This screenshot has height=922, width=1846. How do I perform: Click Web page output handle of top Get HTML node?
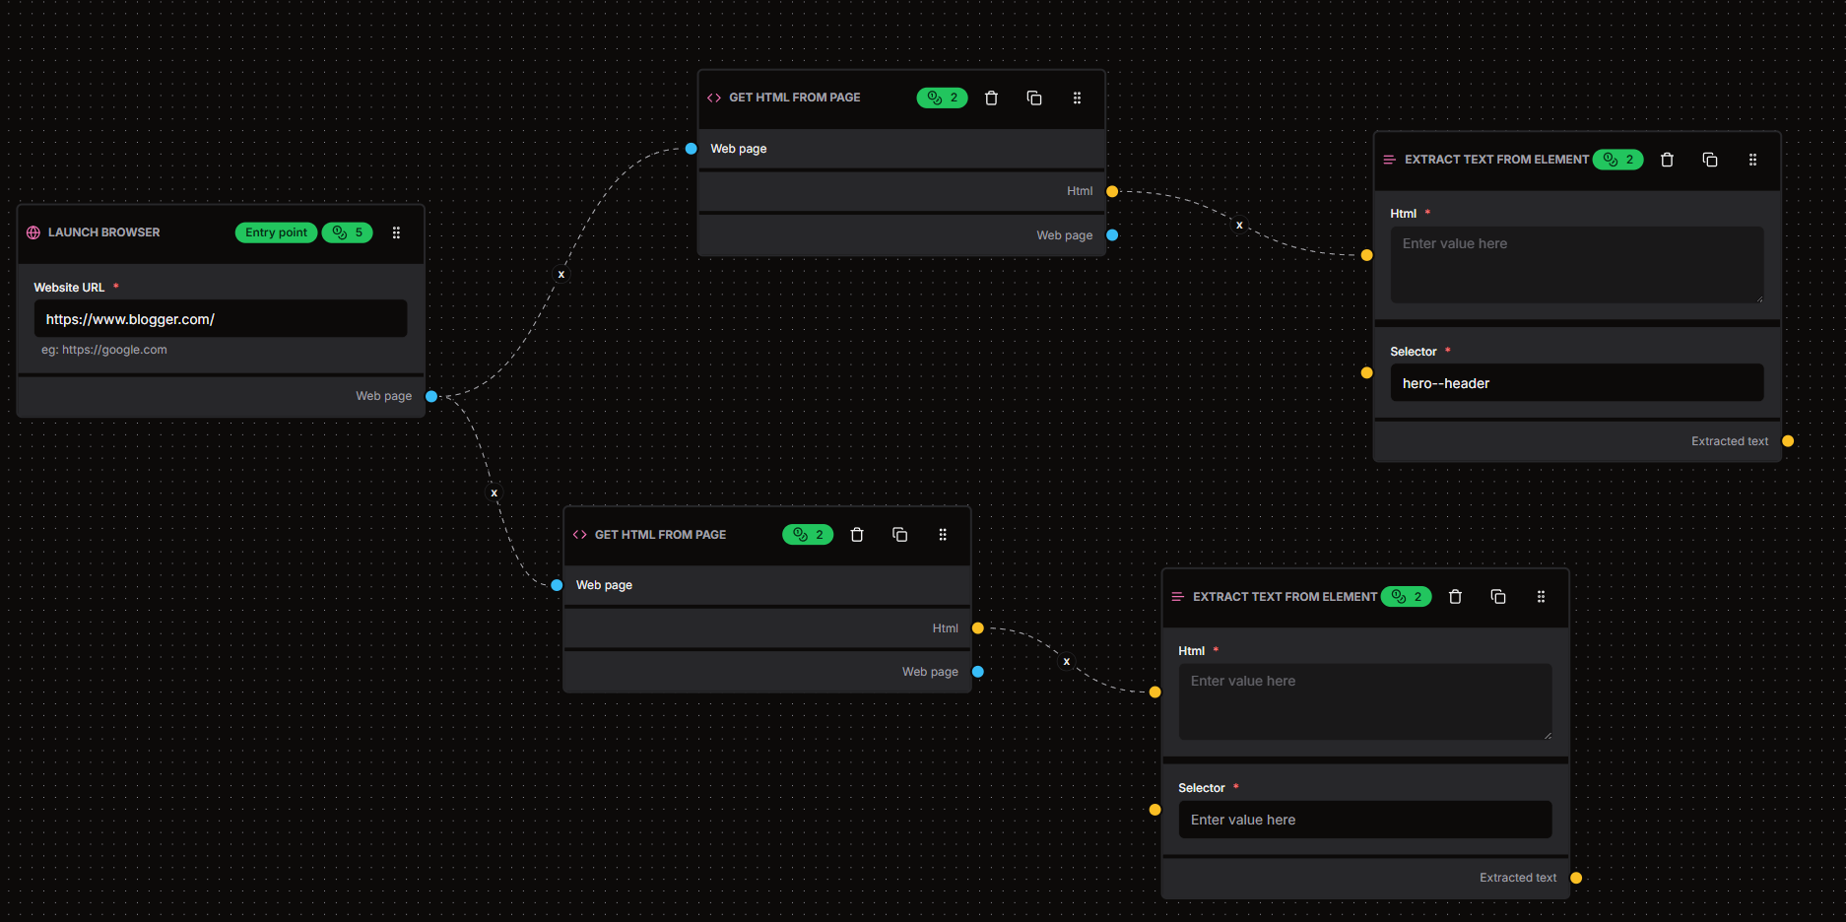1112,235
